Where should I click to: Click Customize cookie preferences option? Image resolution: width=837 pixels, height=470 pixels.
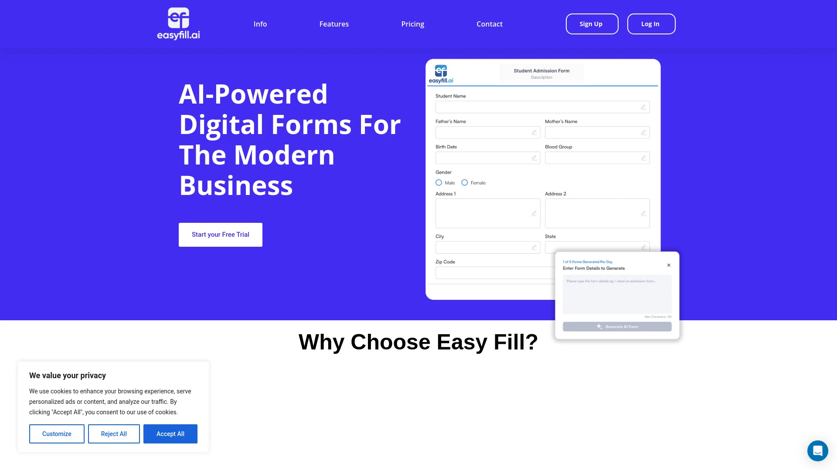coord(56,434)
